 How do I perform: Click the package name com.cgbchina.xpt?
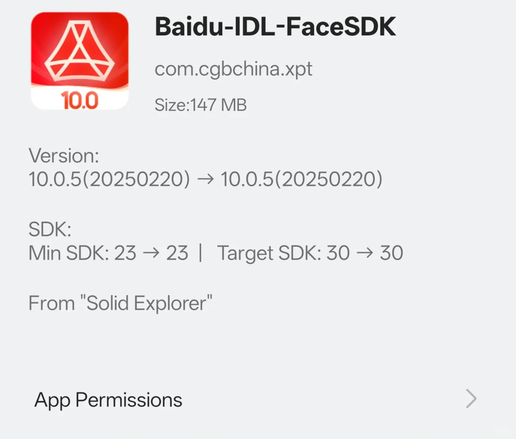tap(233, 69)
